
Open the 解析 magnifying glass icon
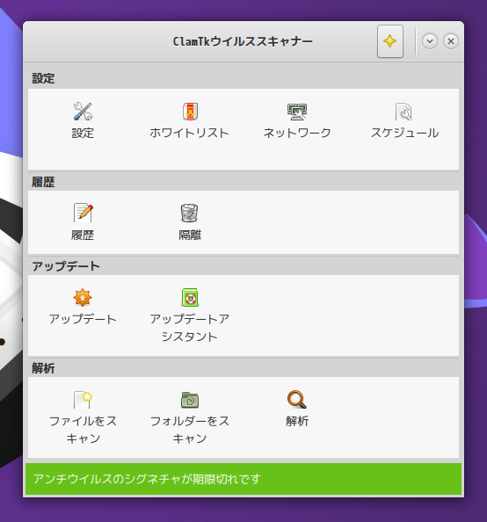297,400
